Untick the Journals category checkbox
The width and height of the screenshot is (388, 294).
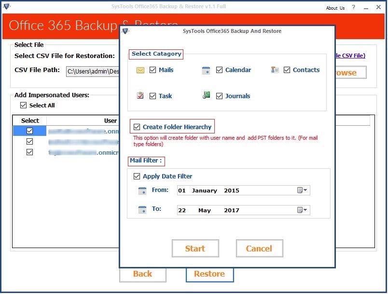(220, 96)
